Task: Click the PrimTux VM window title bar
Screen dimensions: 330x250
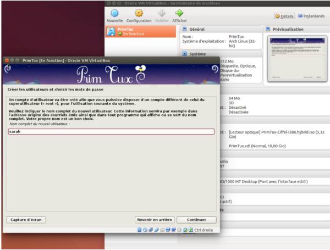Action: (x=111, y=60)
